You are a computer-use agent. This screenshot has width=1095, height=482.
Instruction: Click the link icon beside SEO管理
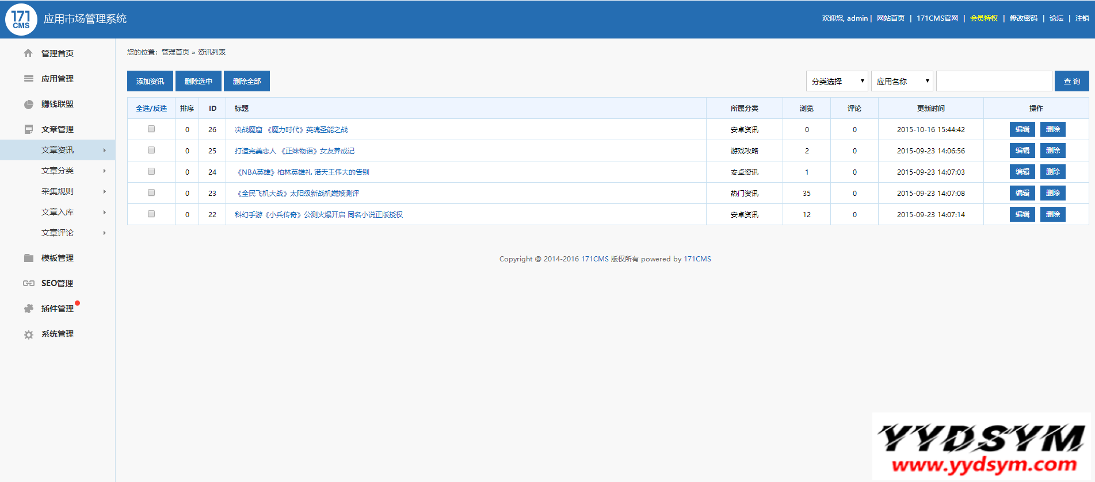tap(28, 283)
